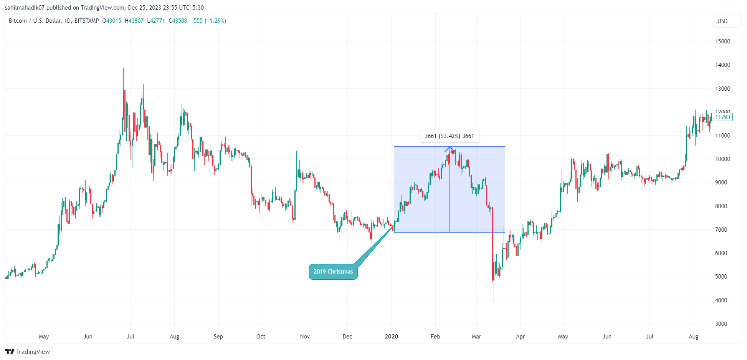Click the Jul 2019 month label
This screenshot has height=360, width=747.
click(131, 337)
